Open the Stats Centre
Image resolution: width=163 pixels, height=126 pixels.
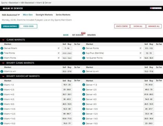point(122,26)
